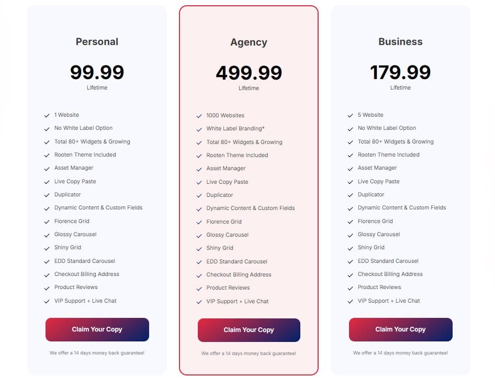
Task: Click the checkmark next to White Label Branding*
Action: point(198,128)
